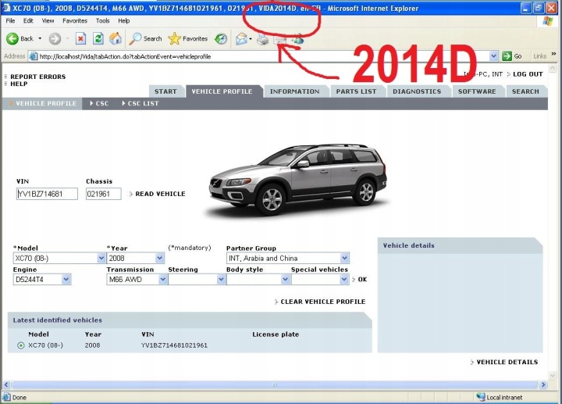
Task: Click the VIN YV1BZ714681021961 in latest vehicles
Action: click(x=174, y=345)
